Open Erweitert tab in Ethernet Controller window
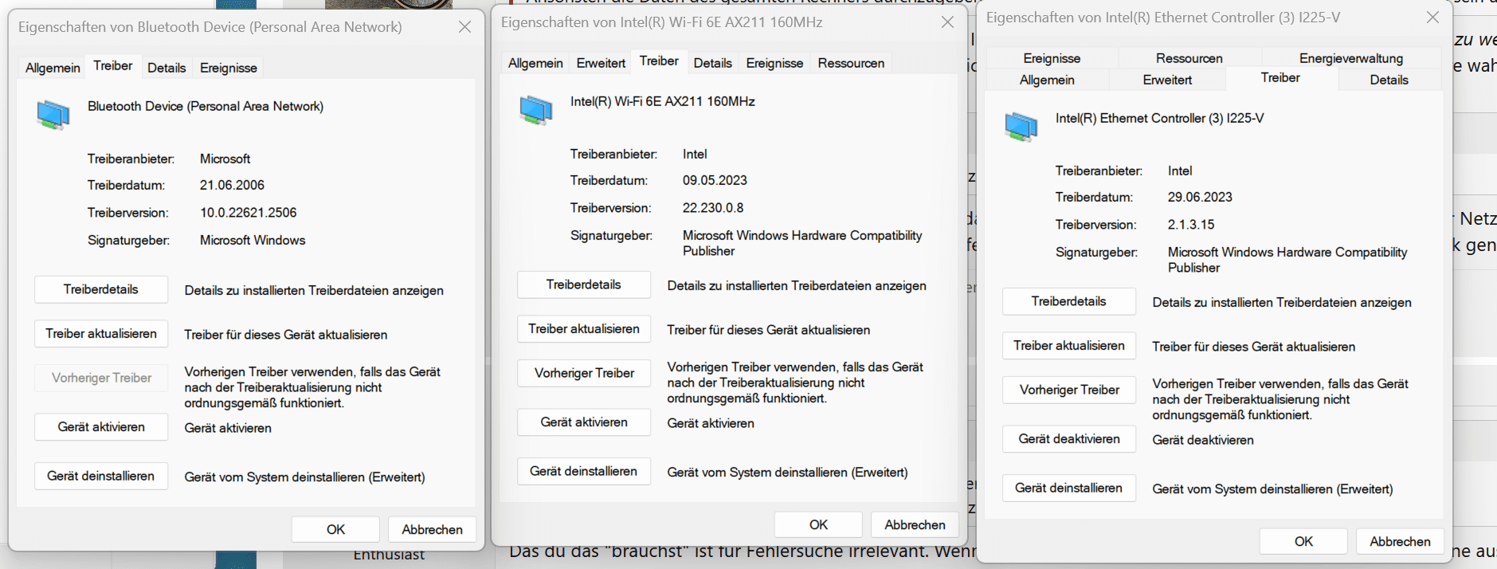This screenshot has height=569, width=1497. (1167, 80)
